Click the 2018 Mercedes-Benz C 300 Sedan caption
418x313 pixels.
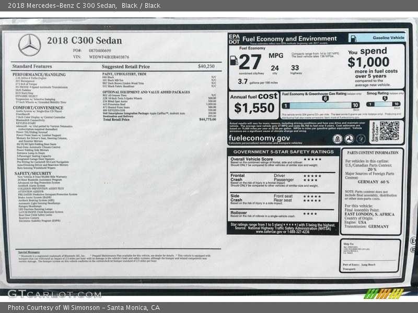(x=84, y=5)
